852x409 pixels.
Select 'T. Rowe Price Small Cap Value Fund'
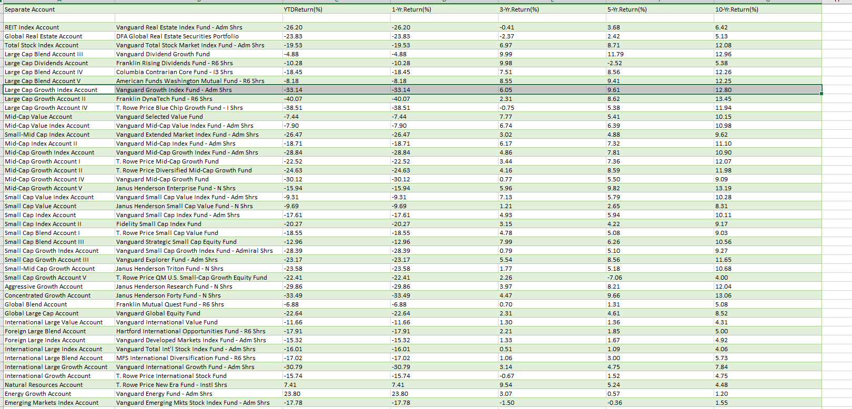click(199, 233)
